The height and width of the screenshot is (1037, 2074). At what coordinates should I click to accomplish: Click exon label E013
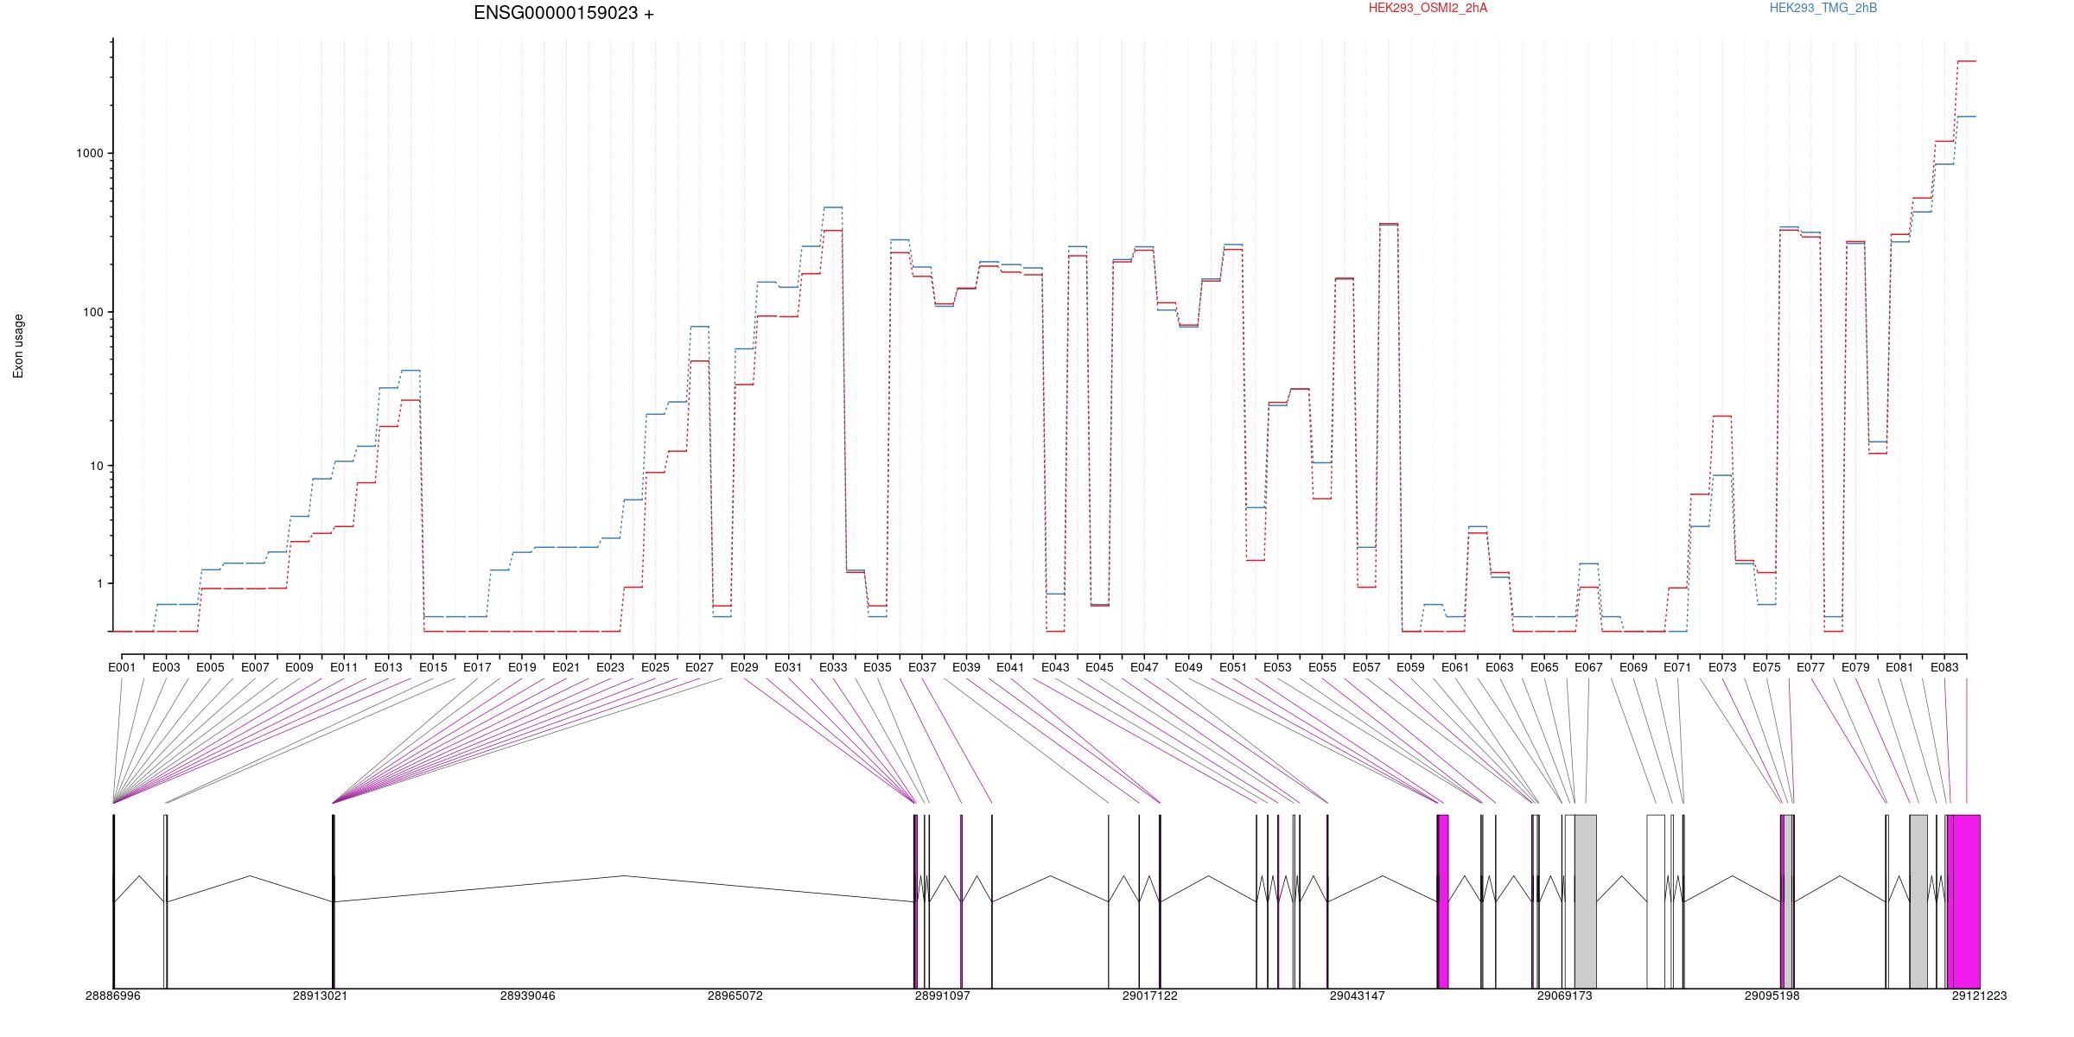(x=388, y=667)
